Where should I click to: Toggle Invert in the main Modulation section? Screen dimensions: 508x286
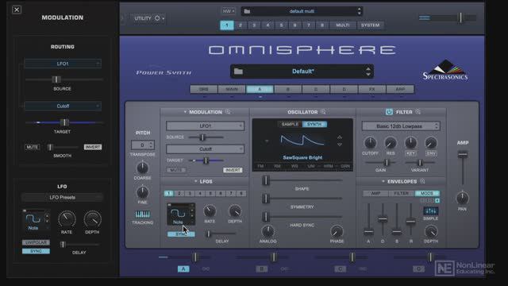pyautogui.click(x=233, y=170)
